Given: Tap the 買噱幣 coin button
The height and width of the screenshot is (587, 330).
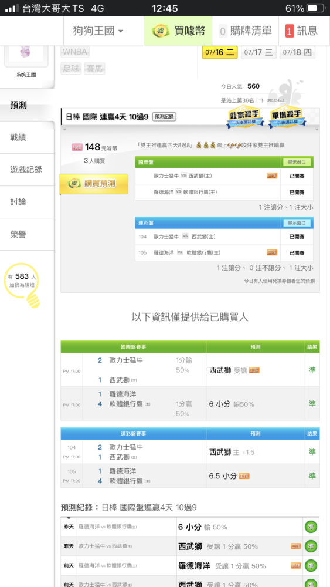Looking at the screenshot, I should (178, 31).
